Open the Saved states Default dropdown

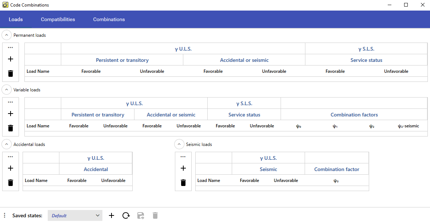[x=75, y=215]
